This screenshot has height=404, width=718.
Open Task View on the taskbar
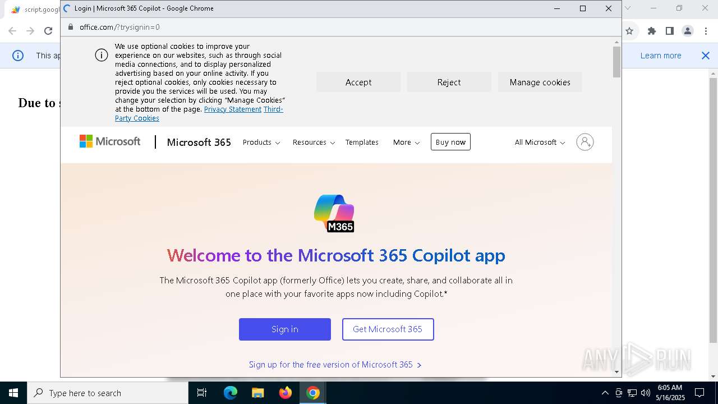pyautogui.click(x=202, y=393)
